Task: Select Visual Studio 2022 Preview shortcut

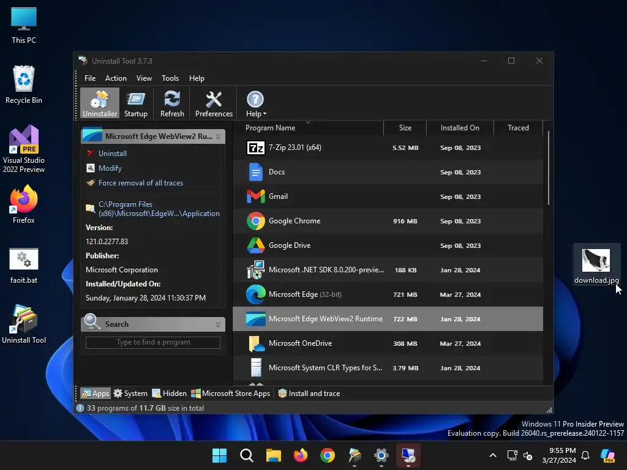Action: [x=24, y=149]
